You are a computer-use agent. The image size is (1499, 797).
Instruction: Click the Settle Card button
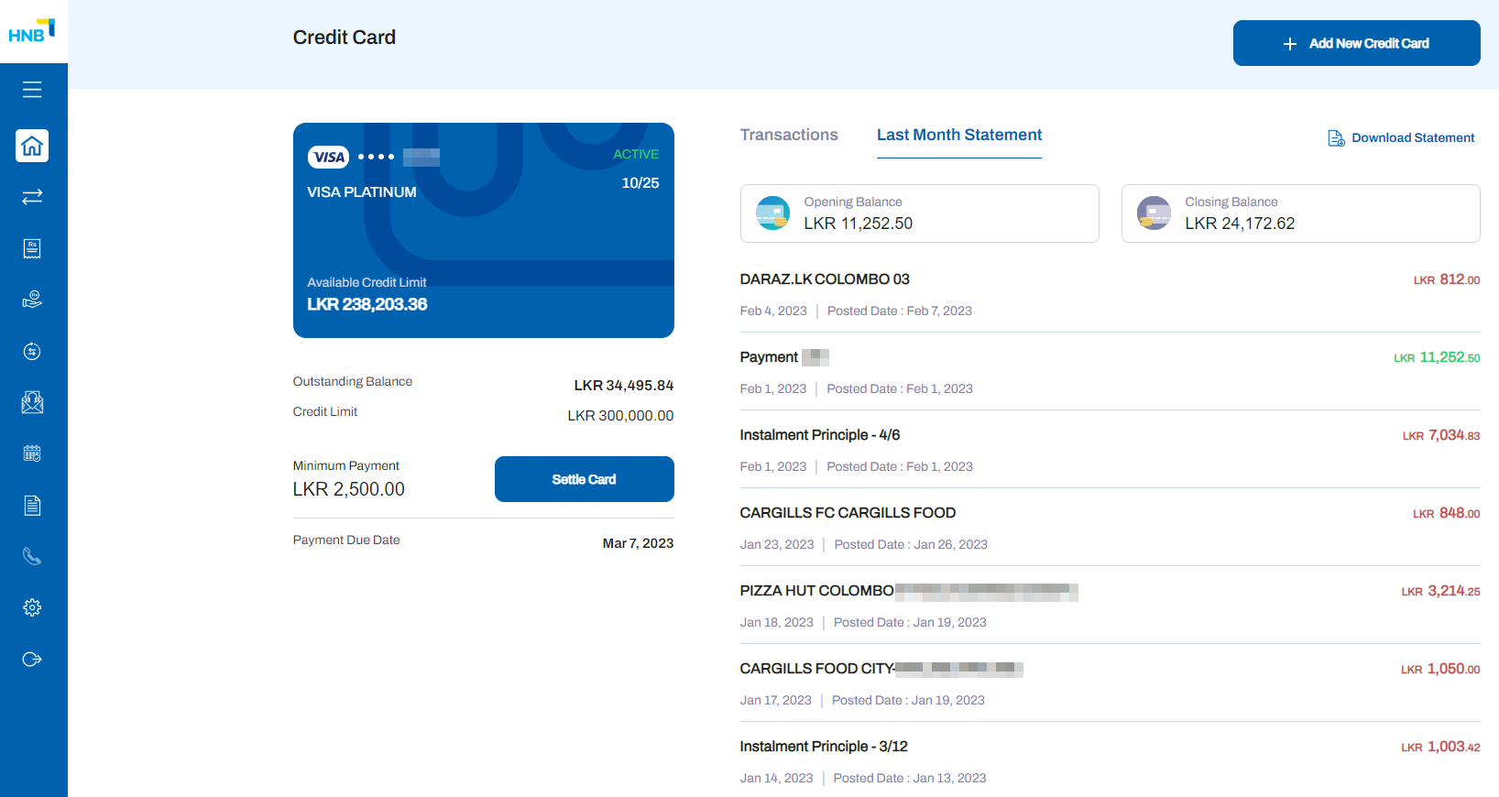click(x=585, y=479)
